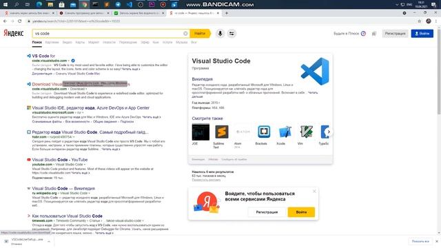Open Windows taskbar search
441x248 pixels.
[17, 5]
